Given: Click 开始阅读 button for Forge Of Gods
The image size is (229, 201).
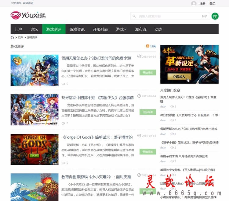Looking at the screenshot, I should 148,151.
